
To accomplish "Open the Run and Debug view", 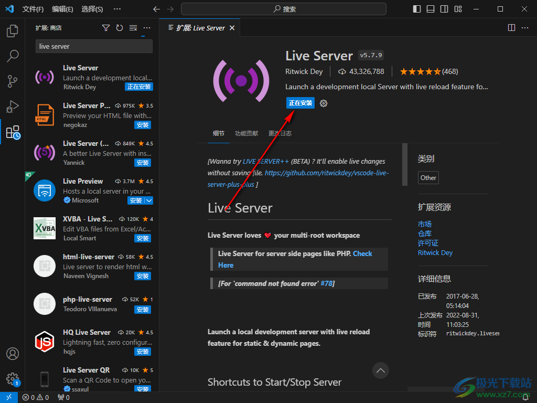I will coord(13,107).
